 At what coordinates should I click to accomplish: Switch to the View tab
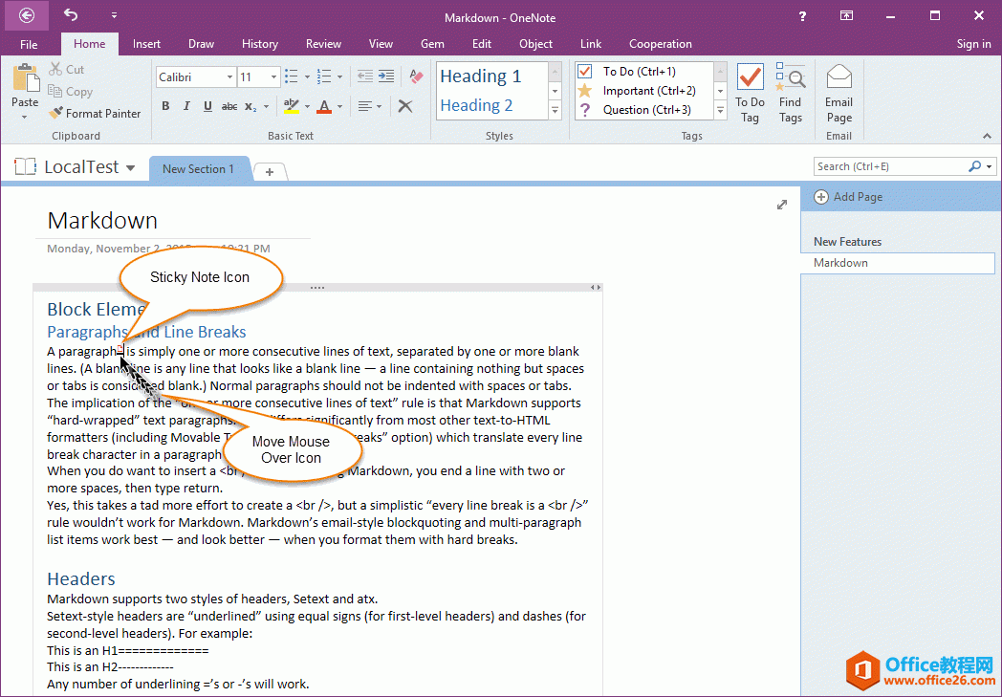pos(381,43)
